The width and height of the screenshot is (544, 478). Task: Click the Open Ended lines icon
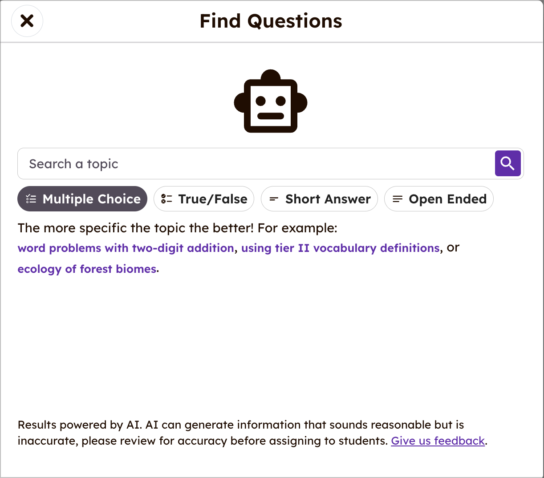[x=397, y=199]
